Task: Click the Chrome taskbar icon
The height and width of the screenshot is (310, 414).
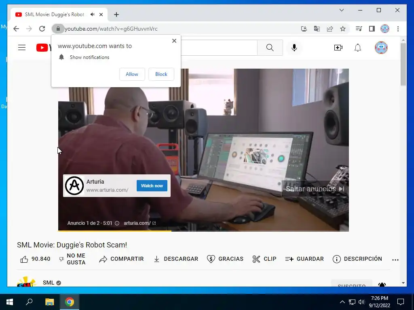Action: tap(70, 302)
